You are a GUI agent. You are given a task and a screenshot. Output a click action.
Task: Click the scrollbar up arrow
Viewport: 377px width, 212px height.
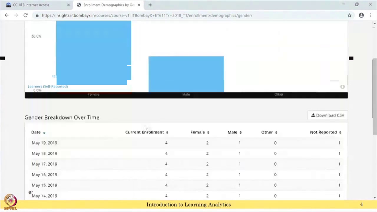tap(375, 23)
